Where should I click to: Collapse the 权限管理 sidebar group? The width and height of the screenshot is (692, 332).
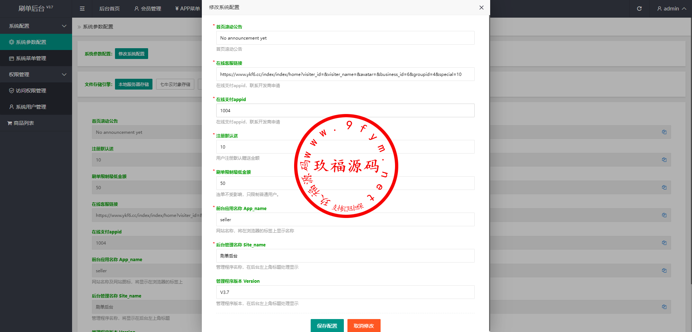click(36, 74)
